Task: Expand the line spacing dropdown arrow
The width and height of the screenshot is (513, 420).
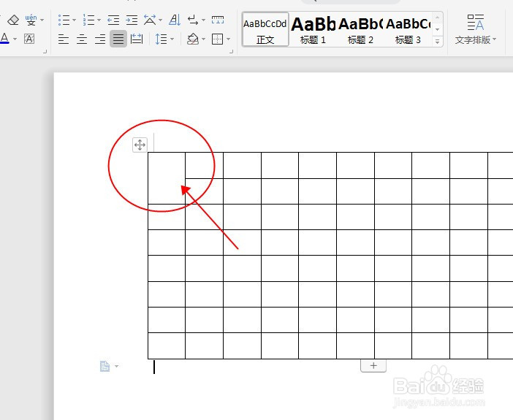Action: 172,39
